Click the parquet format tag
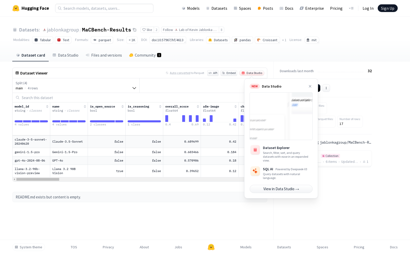The width and height of the screenshot is (410, 256). [102, 40]
